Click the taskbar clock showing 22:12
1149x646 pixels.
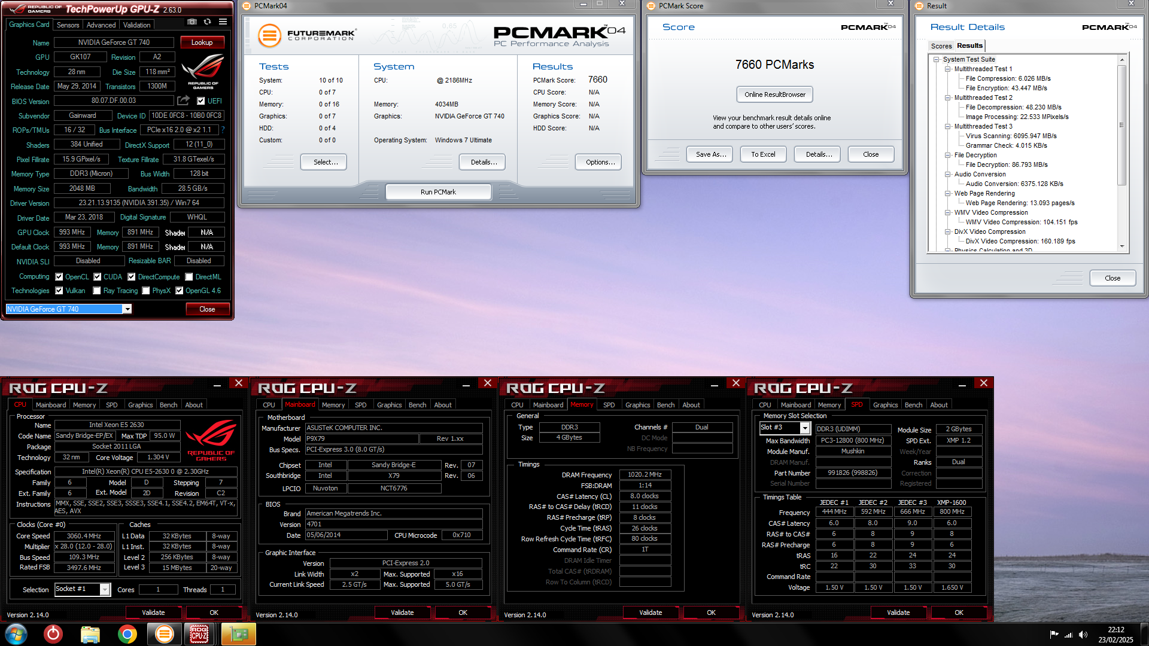[x=1115, y=635]
